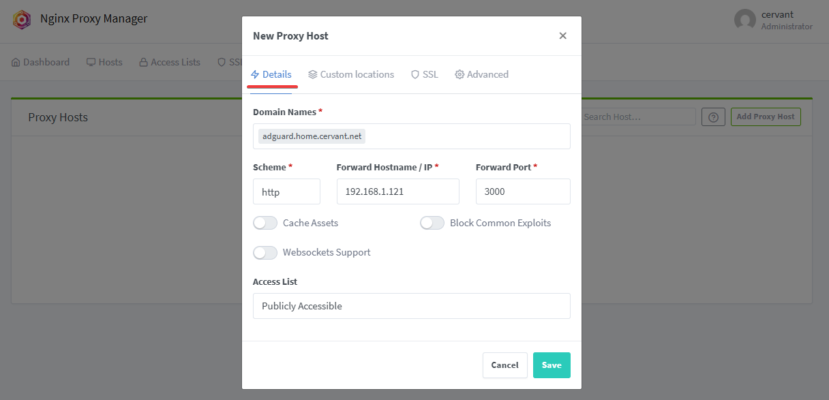This screenshot has height=400, width=829.
Task: Click the Custom locations layers icon
Action: 313,75
